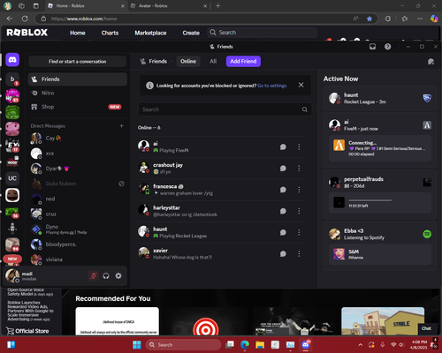Click the Roblox Search box

[x=263, y=33]
